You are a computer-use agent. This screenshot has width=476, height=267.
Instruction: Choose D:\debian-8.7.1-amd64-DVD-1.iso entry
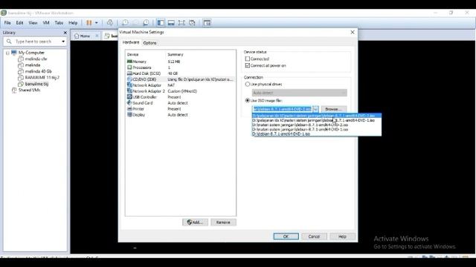click(x=317, y=133)
